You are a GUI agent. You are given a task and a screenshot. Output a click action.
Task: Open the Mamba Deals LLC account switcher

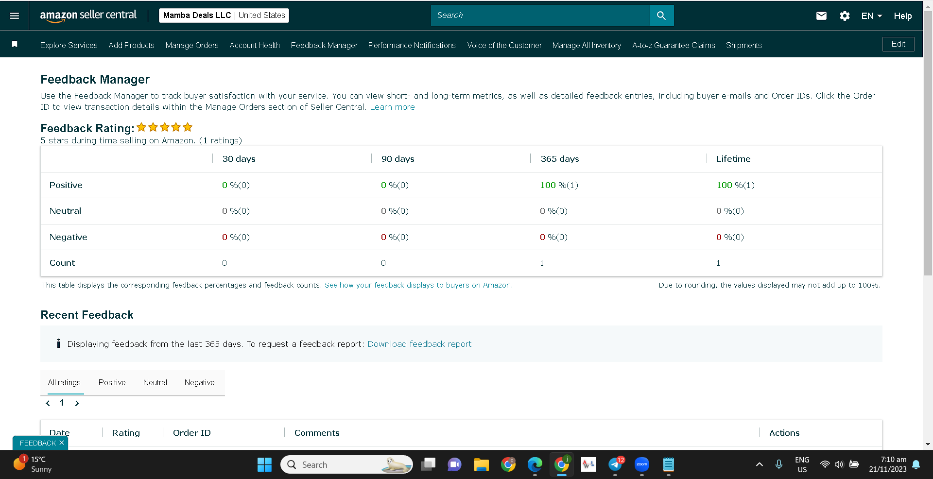[224, 16]
